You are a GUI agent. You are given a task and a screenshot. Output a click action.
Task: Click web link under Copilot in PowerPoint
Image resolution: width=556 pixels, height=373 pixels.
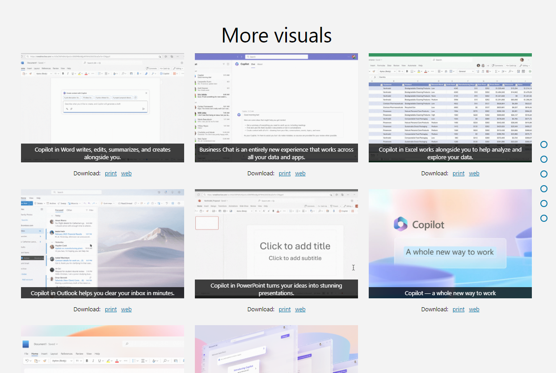300,309
